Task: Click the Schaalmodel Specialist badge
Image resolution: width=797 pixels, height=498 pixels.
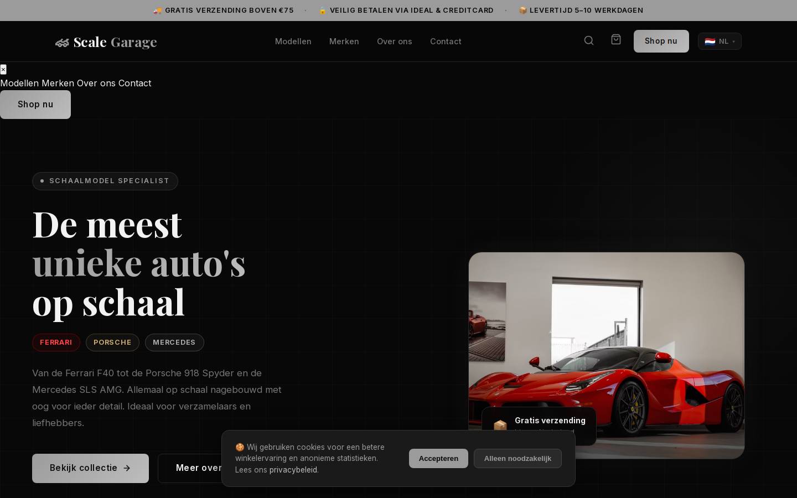Action: 105,181
